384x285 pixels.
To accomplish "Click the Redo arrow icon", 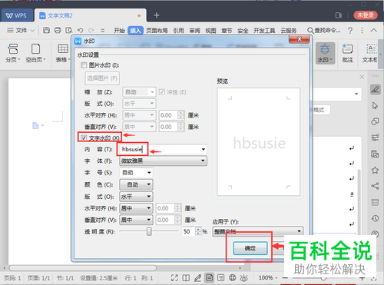I will pyautogui.click(x=91, y=30).
